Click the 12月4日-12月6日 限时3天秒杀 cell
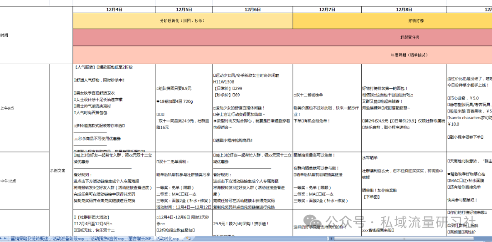The width and height of the screenshot is (492, 242). (x=184, y=223)
